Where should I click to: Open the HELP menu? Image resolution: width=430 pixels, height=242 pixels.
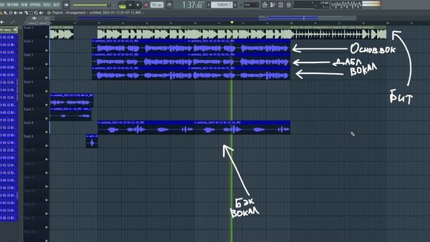(56, 5)
